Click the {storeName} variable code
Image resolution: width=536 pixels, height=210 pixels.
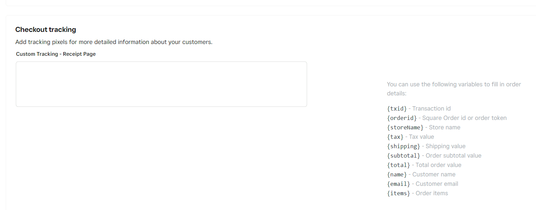click(405, 127)
